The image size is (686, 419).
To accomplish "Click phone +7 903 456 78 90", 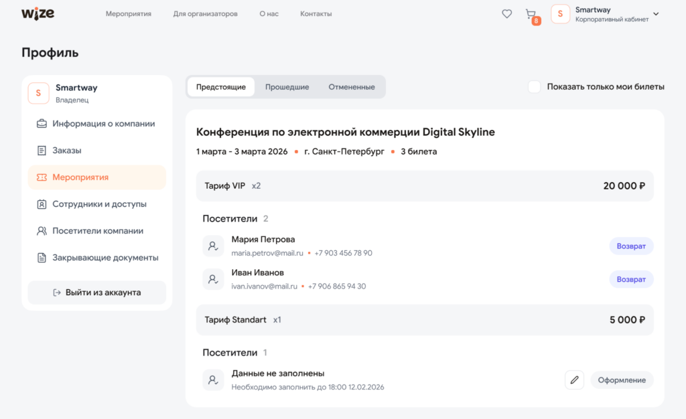I will coord(343,253).
